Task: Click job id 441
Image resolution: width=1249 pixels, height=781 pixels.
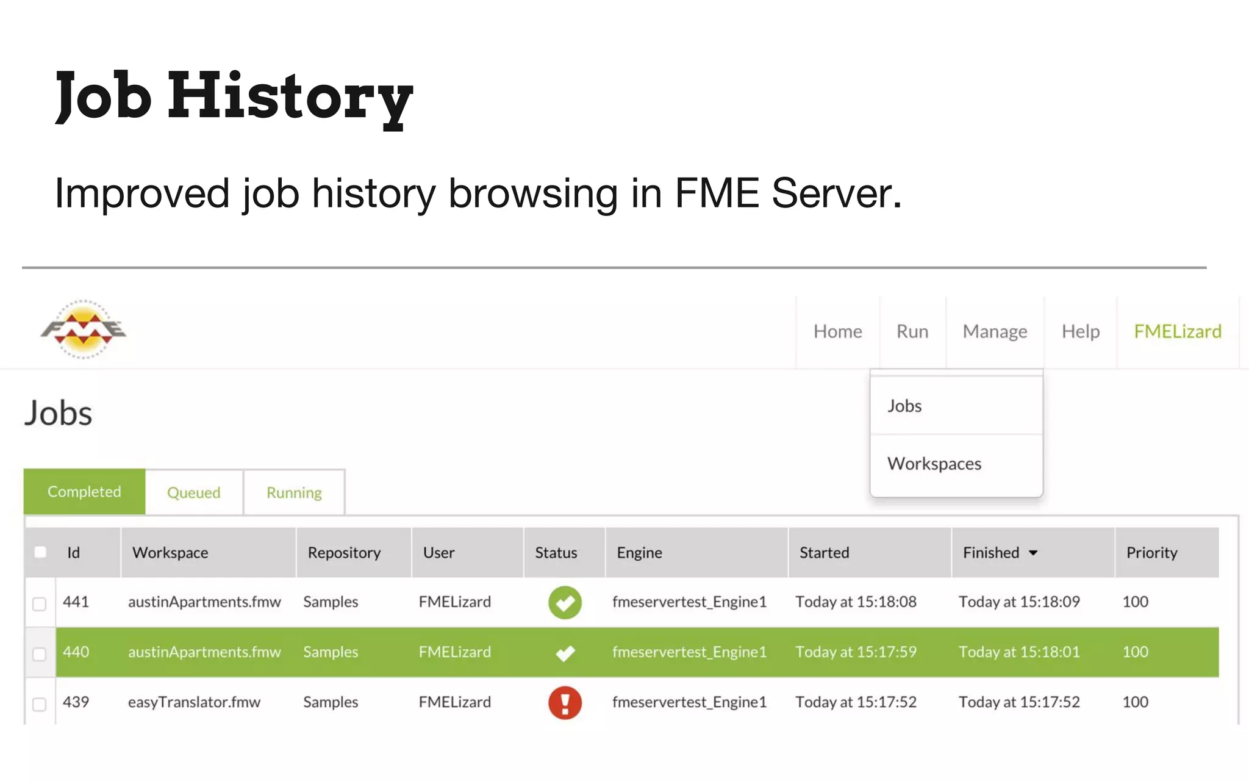Action: [76, 602]
